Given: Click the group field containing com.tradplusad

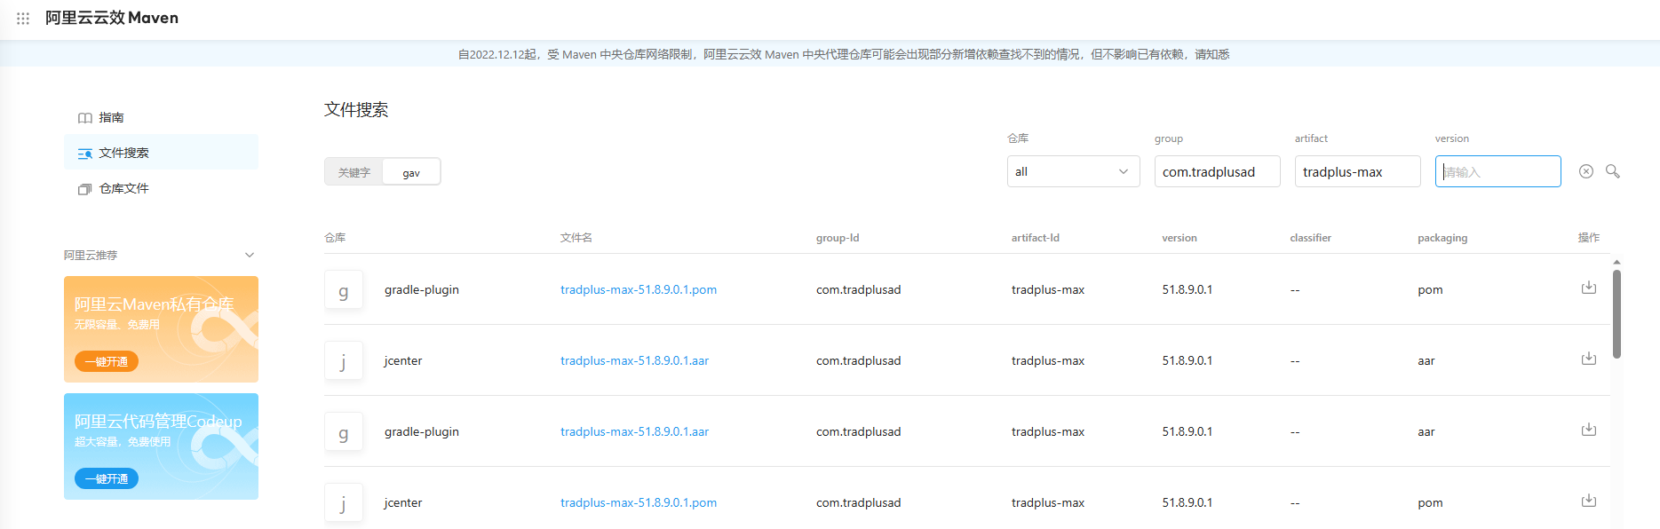Looking at the screenshot, I should point(1217,171).
